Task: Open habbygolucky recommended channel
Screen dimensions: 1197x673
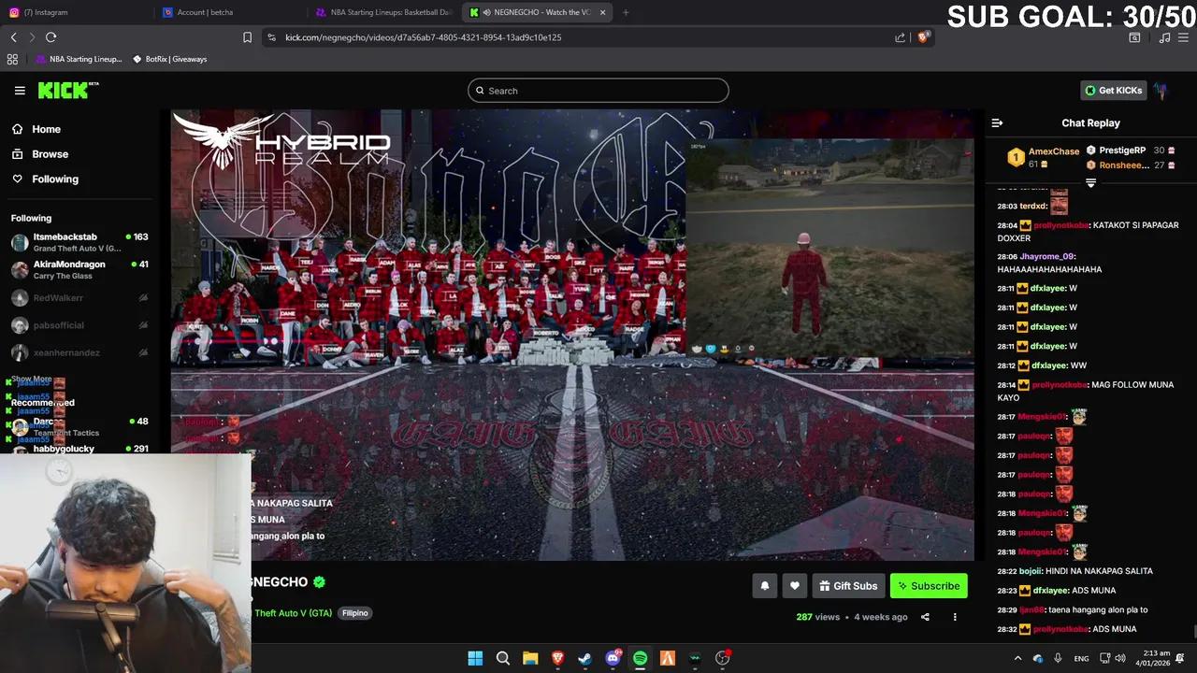Action: 79,449
